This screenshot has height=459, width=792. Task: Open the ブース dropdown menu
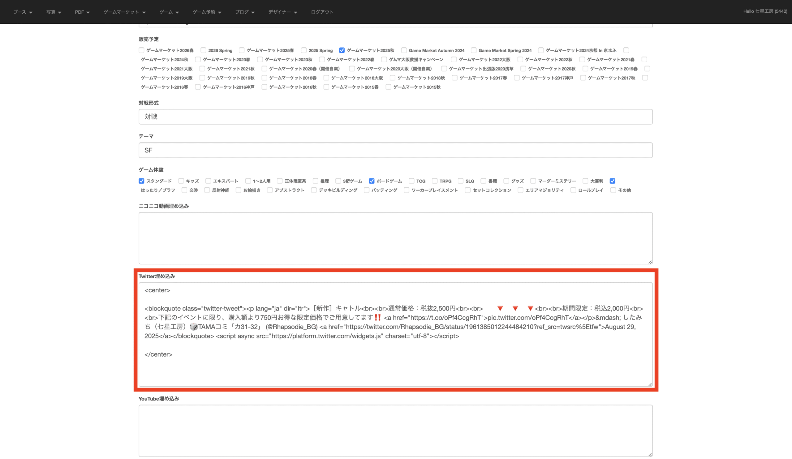[23, 12]
